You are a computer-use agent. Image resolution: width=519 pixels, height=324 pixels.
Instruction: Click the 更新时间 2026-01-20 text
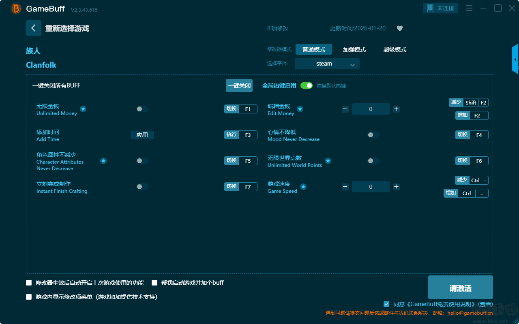click(358, 28)
